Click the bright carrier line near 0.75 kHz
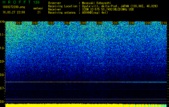Screen dimensions: 169x107 (86, 82)
